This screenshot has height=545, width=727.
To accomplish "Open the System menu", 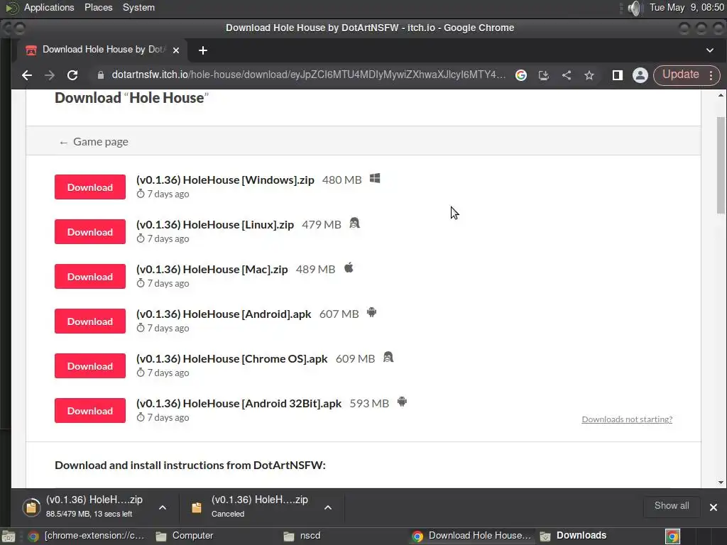I will (x=138, y=7).
